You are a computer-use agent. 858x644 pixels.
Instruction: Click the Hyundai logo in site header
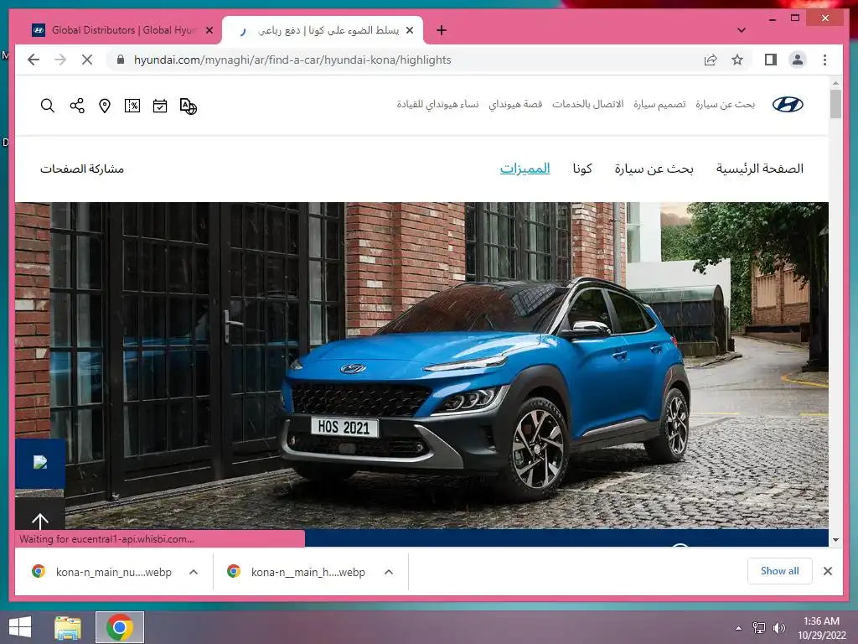click(x=788, y=104)
